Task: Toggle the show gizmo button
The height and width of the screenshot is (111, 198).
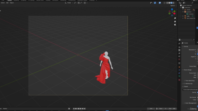Action: (155, 3)
